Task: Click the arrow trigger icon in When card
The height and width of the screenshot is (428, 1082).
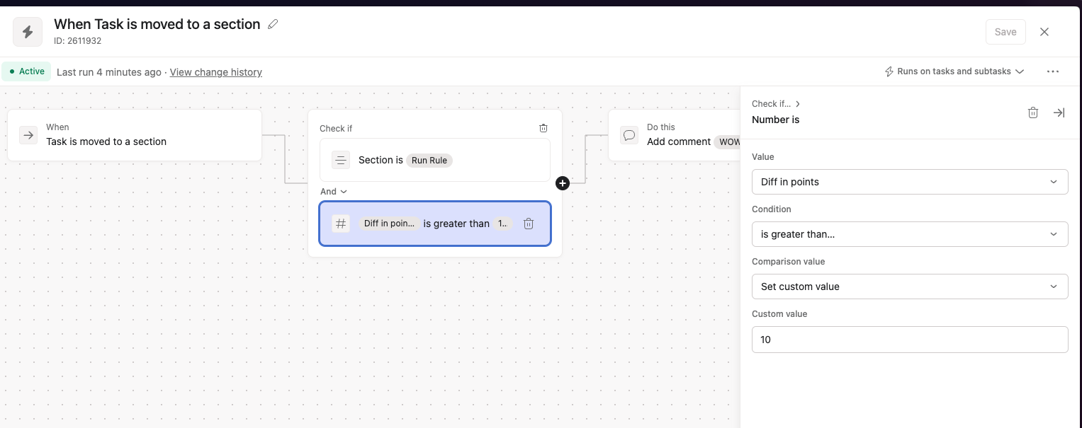Action: [28, 135]
